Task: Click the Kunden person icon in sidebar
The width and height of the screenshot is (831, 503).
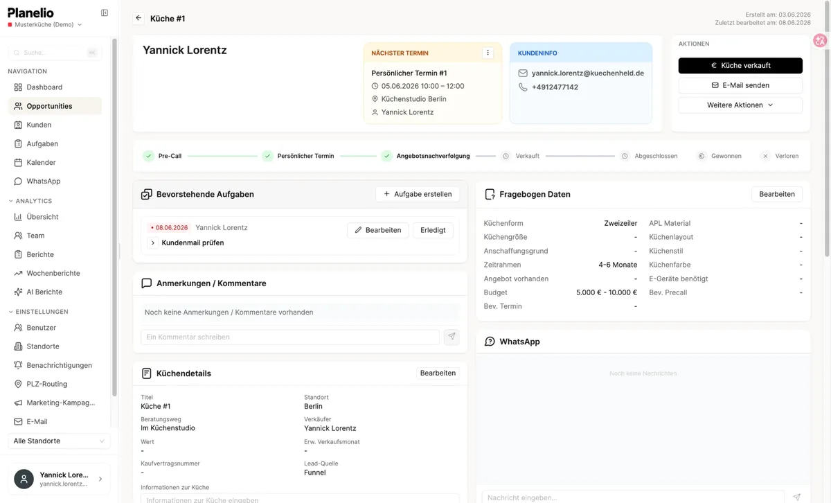Action: click(x=18, y=125)
